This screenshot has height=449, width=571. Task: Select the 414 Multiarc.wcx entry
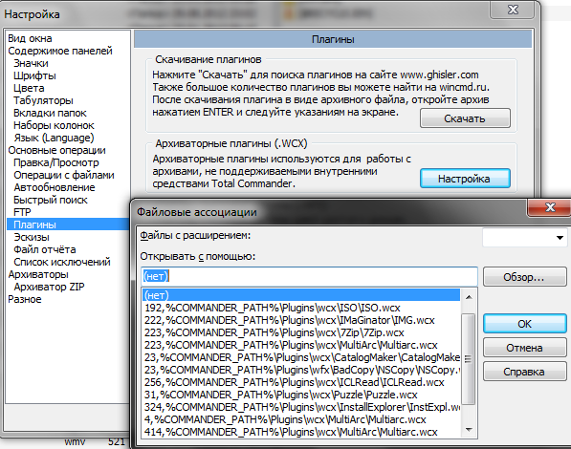click(x=301, y=432)
